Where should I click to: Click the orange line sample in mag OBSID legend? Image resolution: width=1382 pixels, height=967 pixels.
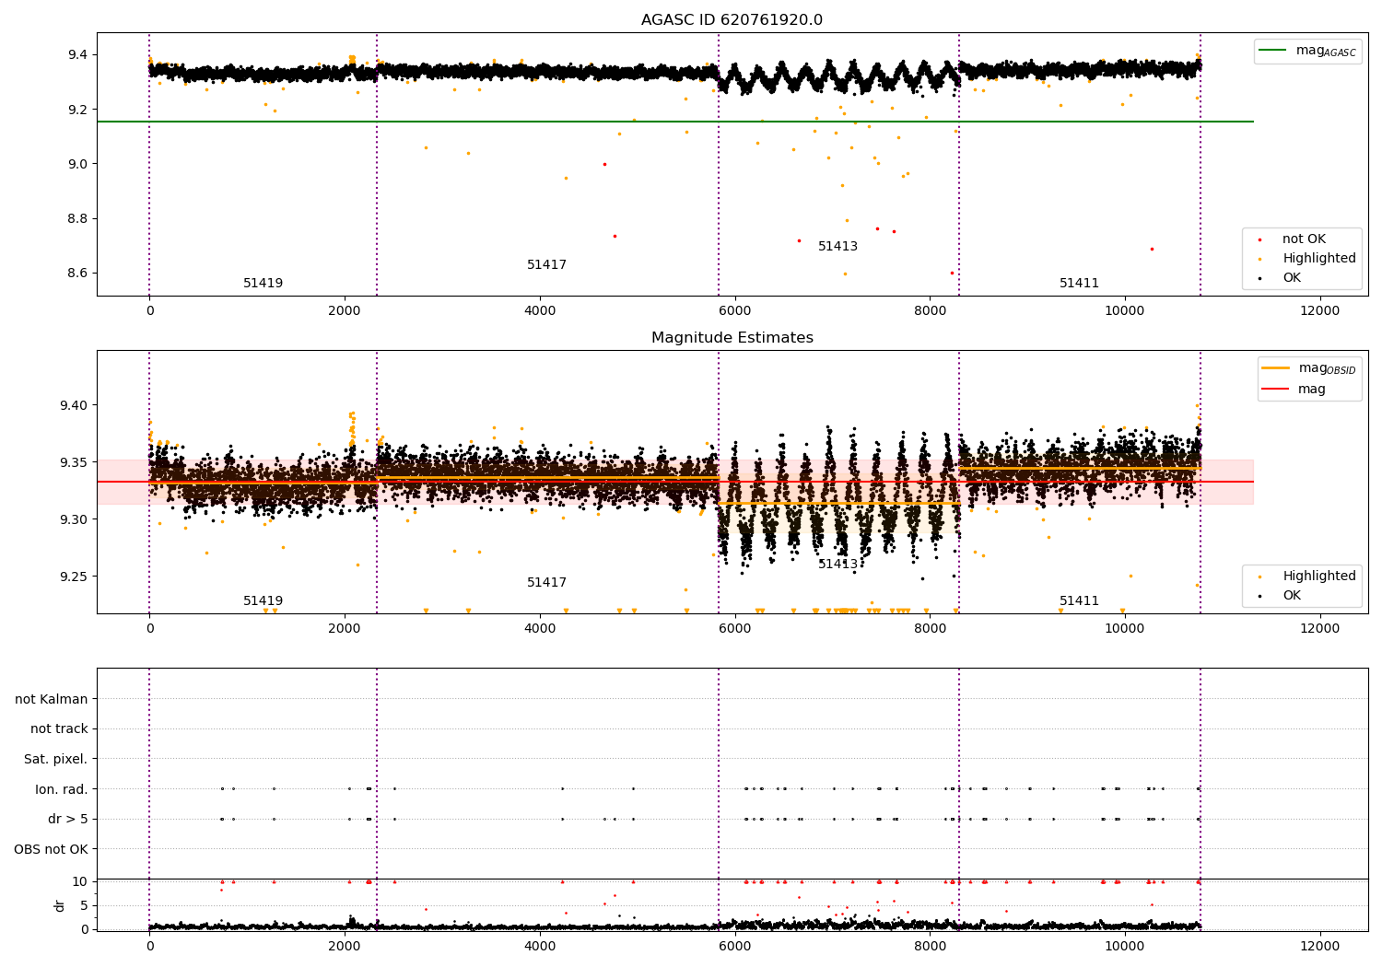point(1276,367)
